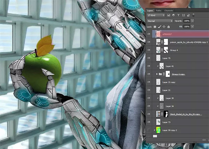Image resolution: width=209 pixels, height=149 pixels.
Task: Filter layers by smart object type
Action: pos(188,15)
